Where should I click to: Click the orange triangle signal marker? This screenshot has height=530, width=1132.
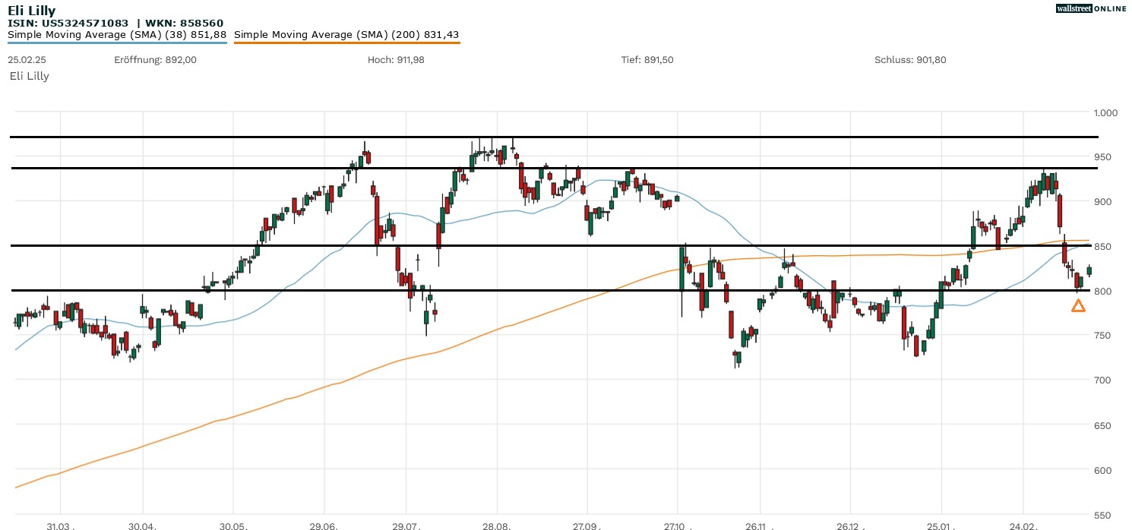click(1078, 306)
